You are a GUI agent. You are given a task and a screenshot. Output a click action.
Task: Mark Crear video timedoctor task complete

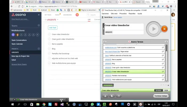(49, 34)
